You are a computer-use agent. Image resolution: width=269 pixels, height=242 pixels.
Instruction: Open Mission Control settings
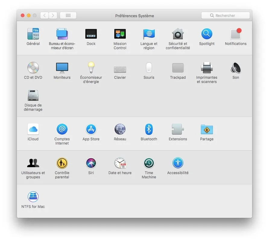tap(120, 33)
